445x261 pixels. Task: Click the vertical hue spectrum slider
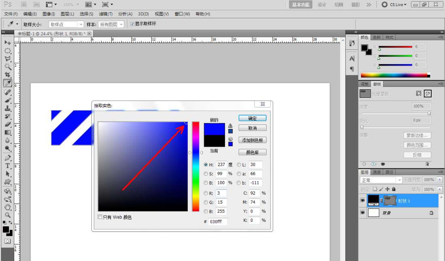(x=195, y=166)
